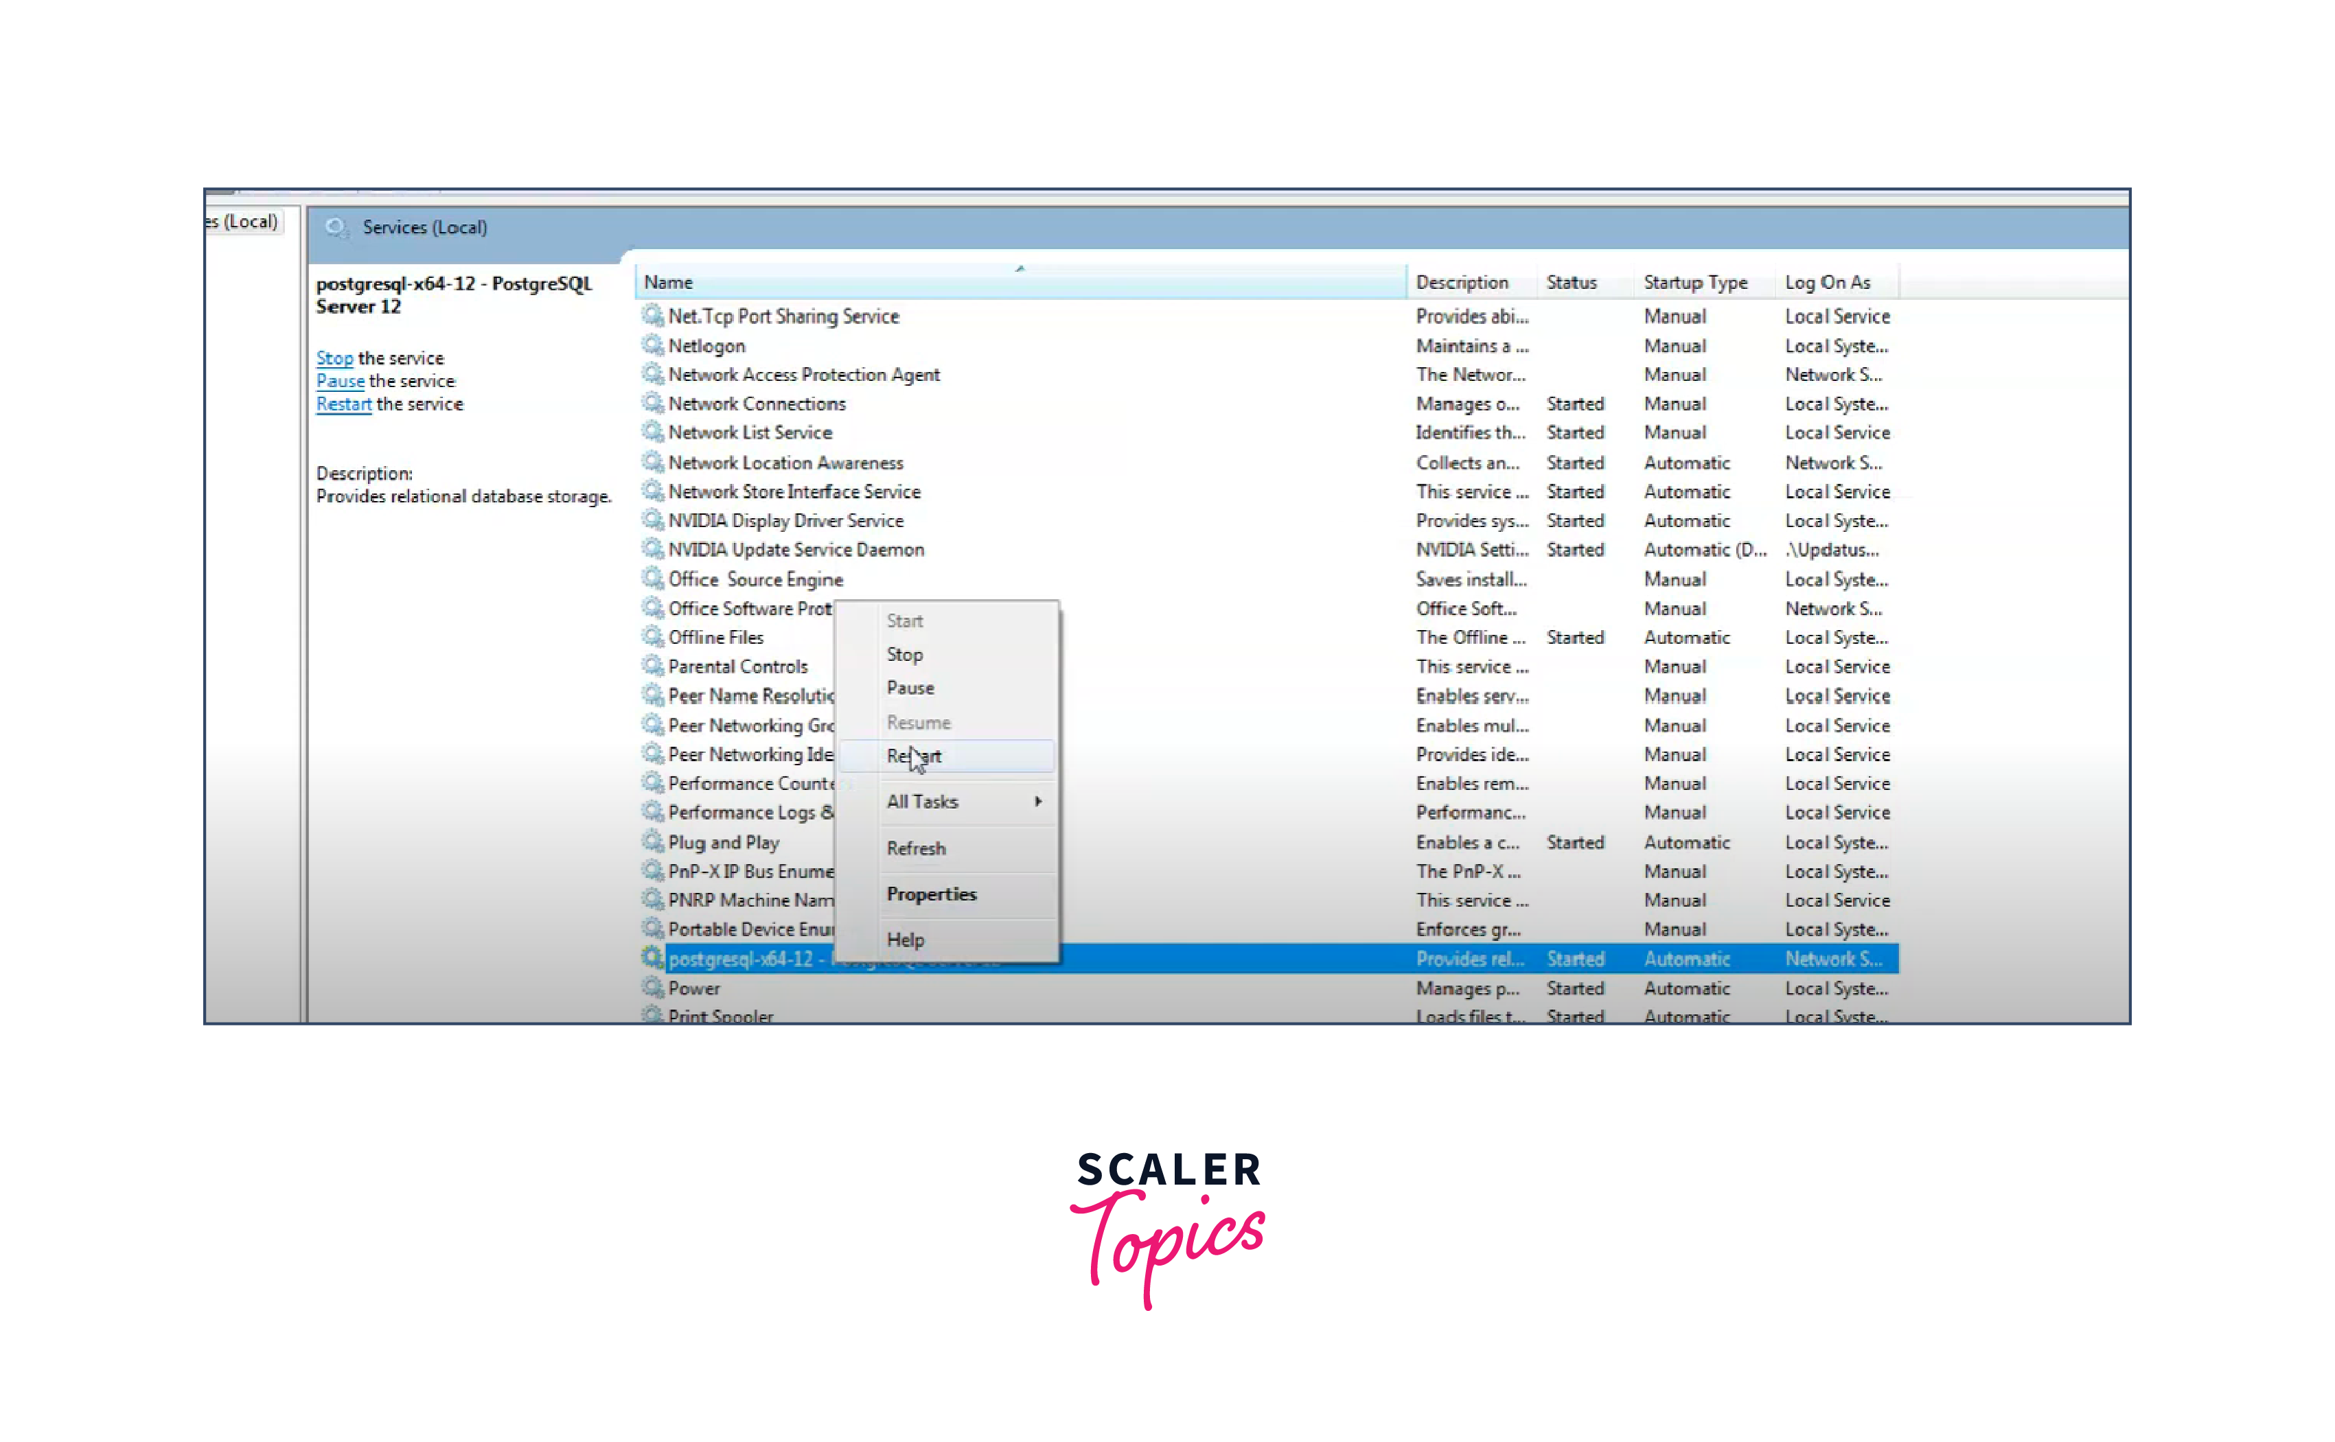Click the postgresql-x64-12 service gear icon
Screen dimensions: 2335x1442
pos(652,957)
